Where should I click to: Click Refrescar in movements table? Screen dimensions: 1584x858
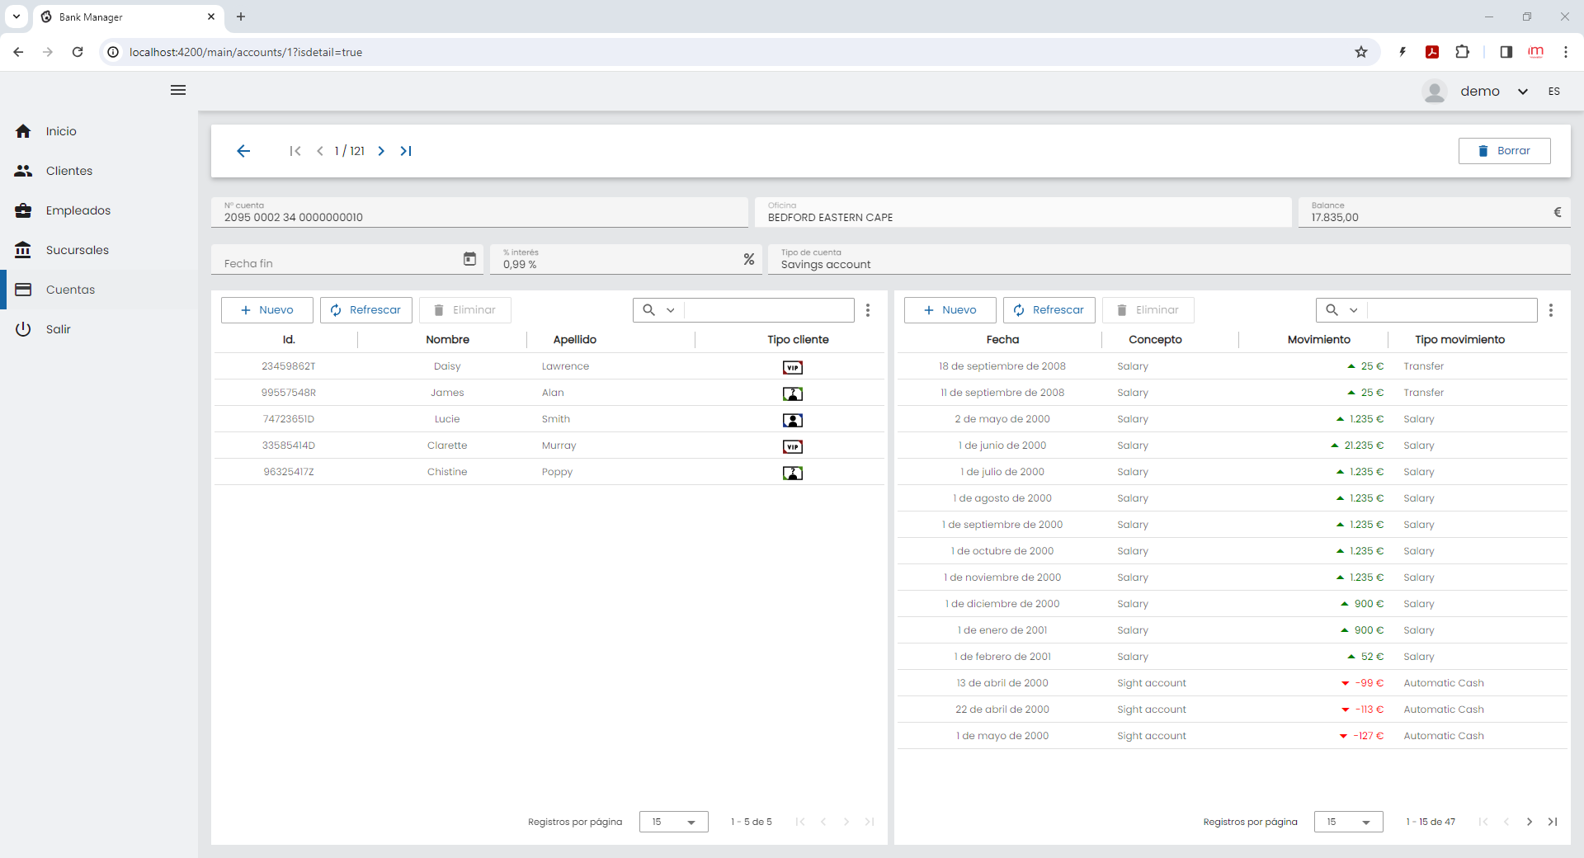coord(1049,310)
